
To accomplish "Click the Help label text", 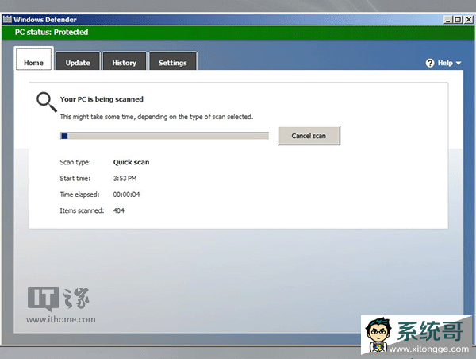I will [x=445, y=63].
